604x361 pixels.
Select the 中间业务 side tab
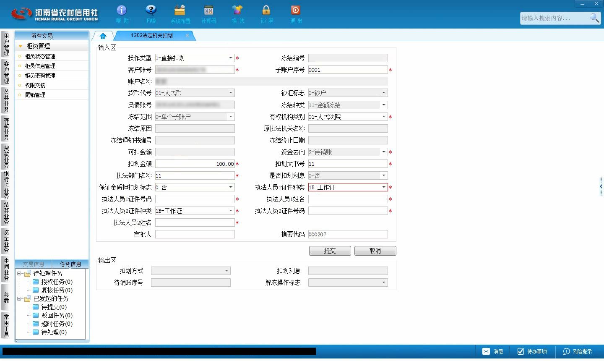tap(6, 269)
